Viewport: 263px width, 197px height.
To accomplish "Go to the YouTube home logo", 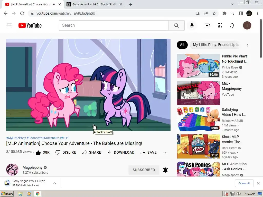I will [30, 25].
